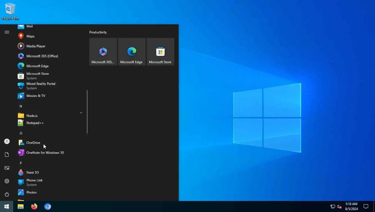Viewport: 375px width, 212px height.
Task: Open Pictures from Start sidebar
Action: 7,168
